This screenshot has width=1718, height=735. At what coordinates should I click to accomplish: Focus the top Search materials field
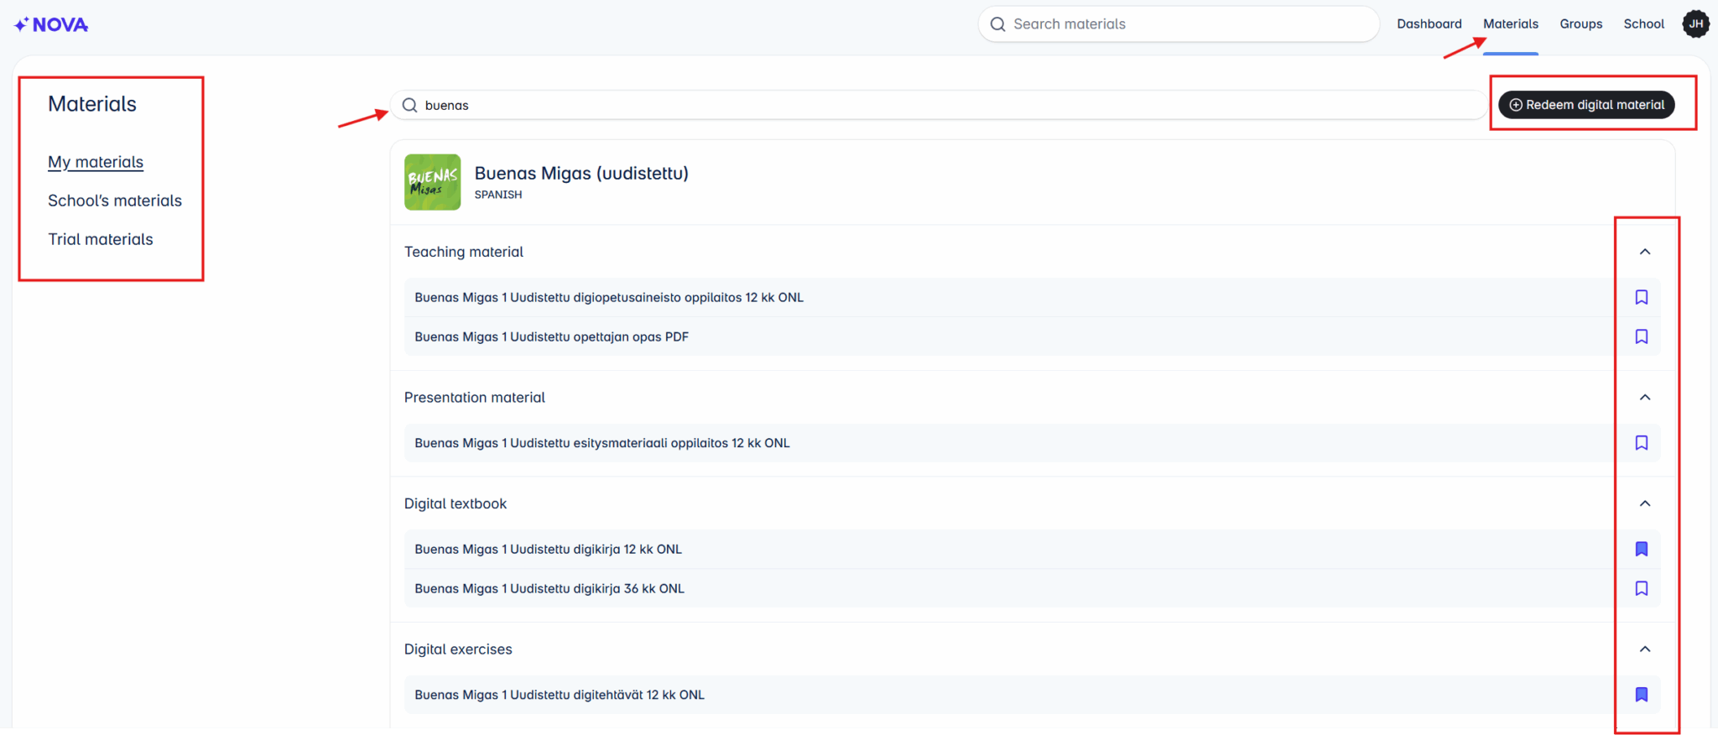tap(1179, 24)
